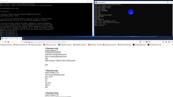Viewport: 173px width, 97px height.
Task: Click the forward navigation arrow
Action: 2,42
